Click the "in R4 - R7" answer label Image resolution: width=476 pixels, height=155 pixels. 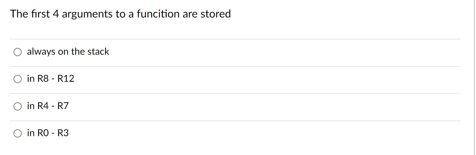48,106
